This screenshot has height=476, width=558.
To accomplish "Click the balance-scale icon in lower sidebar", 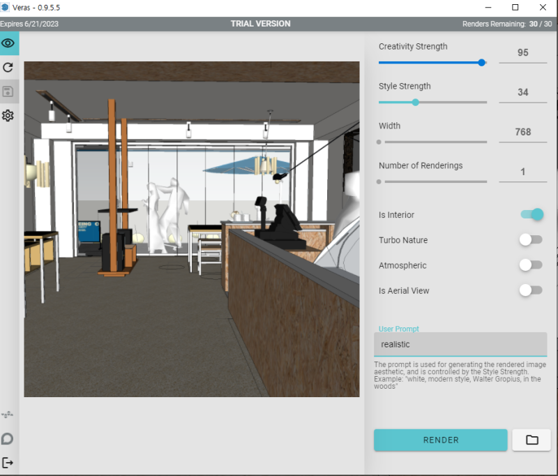I will (7, 415).
